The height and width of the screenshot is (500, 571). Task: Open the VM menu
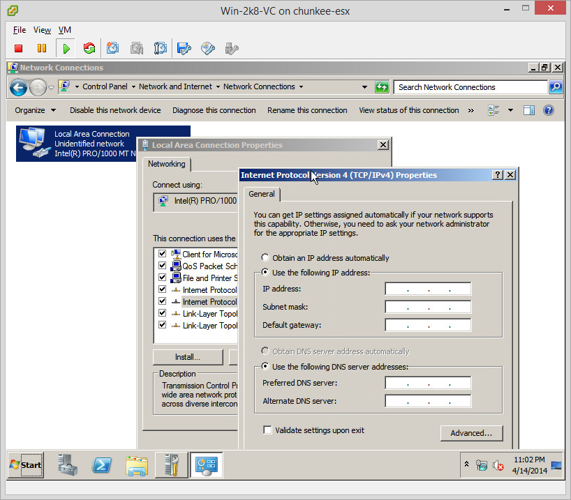[64, 30]
